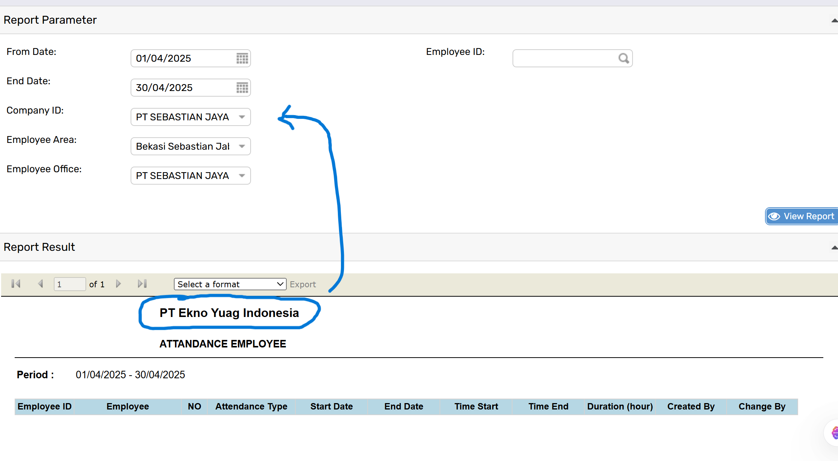Click the Change By column header
838x461 pixels.
(x=762, y=406)
